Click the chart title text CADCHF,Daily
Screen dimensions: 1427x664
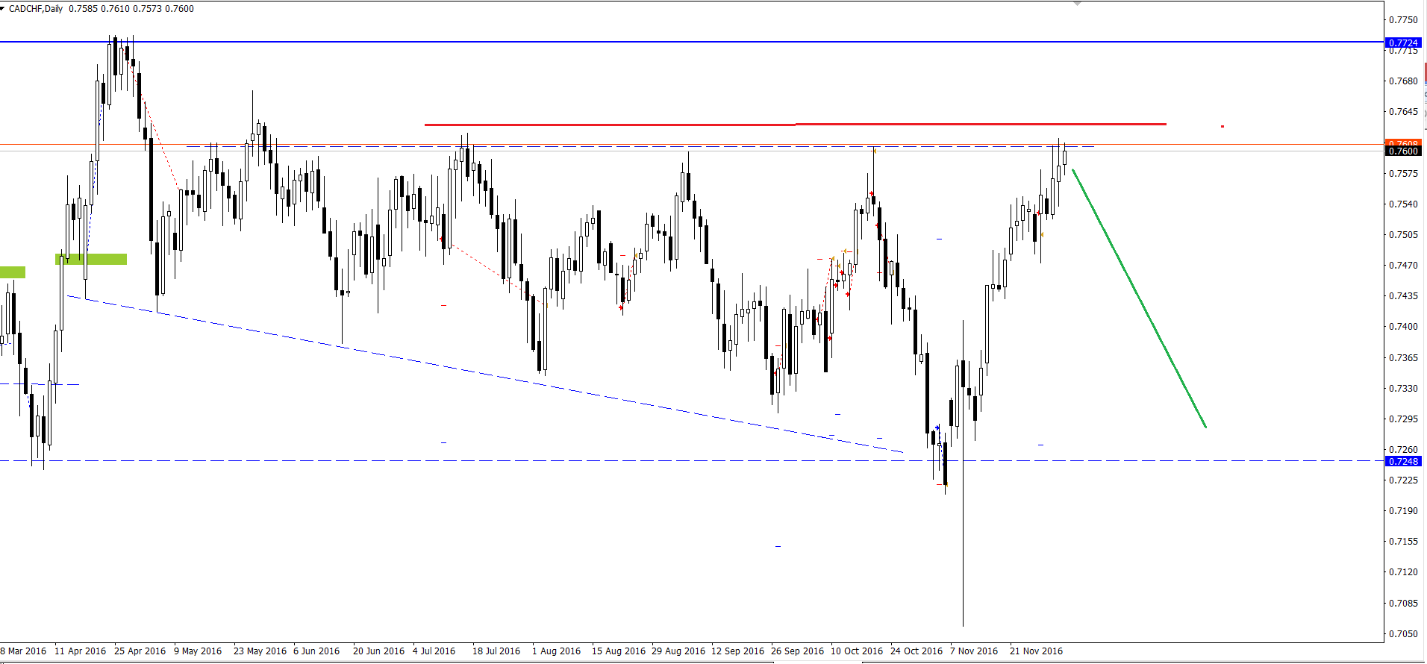[36, 9]
